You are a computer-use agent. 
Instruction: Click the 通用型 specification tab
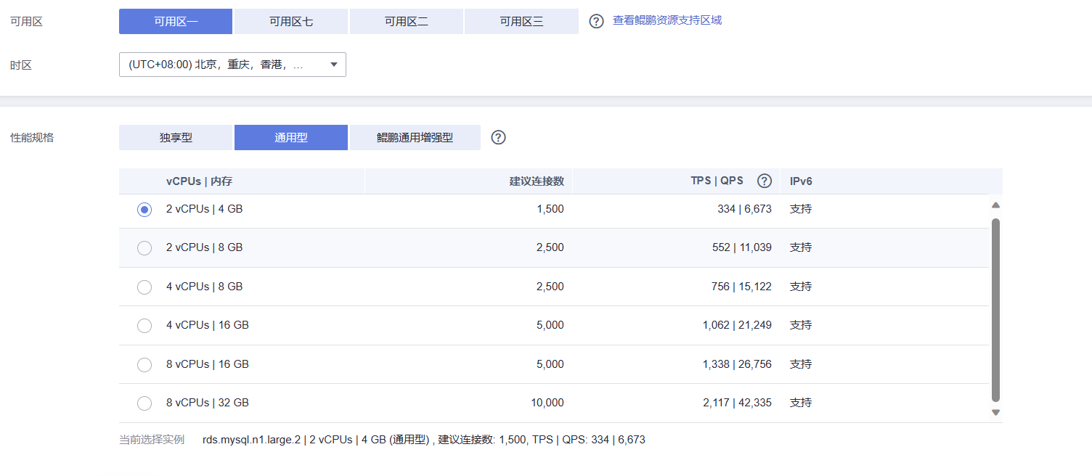[x=290, y=136]
